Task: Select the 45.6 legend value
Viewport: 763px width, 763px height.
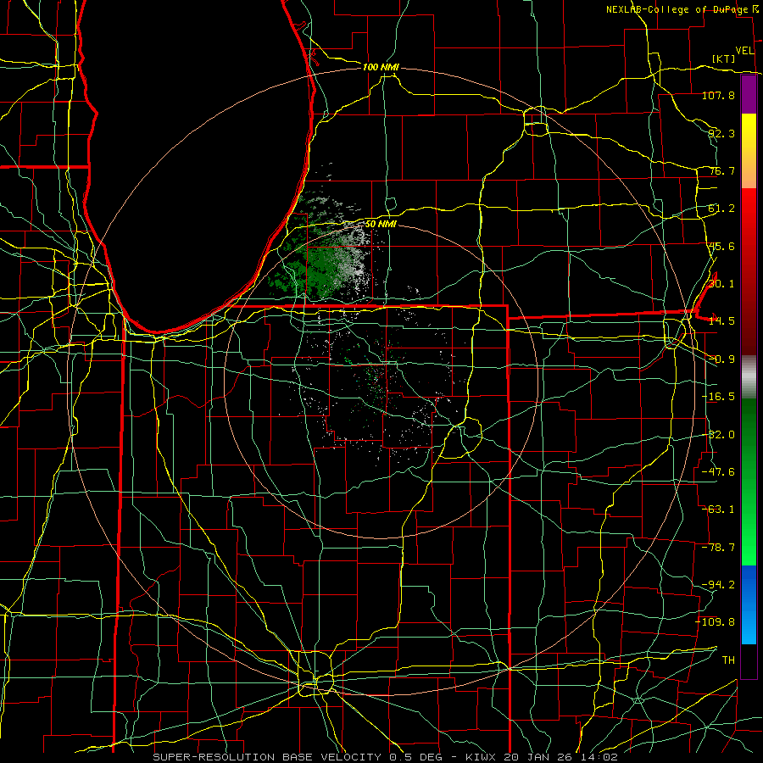Action: click(721, 246)
